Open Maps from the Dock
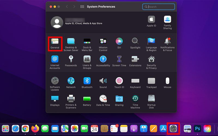The image size is (218, 136). coord(65,129)
